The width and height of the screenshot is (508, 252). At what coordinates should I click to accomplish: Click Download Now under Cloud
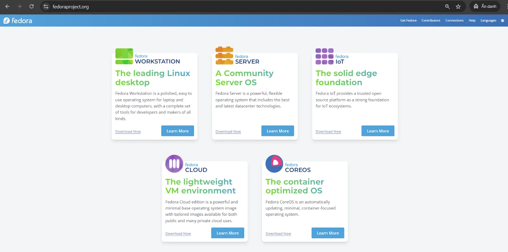[178, 234]
